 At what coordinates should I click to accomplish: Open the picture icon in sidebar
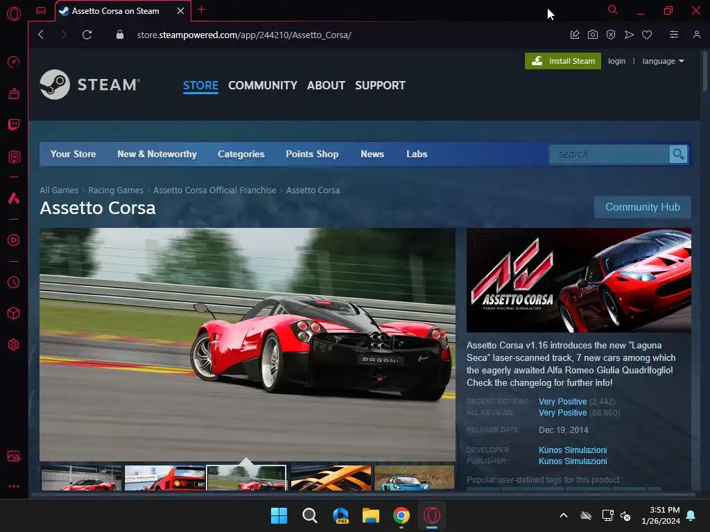pyautogui.click(x=14, y=456)
